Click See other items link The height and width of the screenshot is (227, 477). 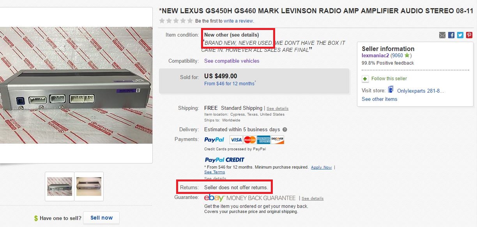(379, 99)
